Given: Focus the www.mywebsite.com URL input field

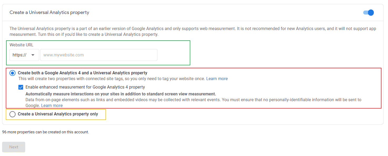Looking at the screenshot, I should click(x=99, y=55).
